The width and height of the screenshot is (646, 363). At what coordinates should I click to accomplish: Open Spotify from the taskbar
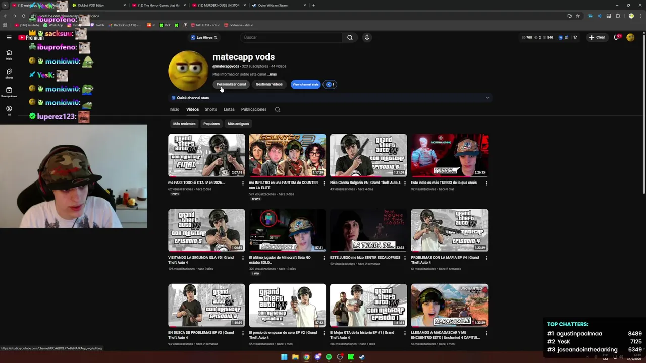[x=329, y=357]
